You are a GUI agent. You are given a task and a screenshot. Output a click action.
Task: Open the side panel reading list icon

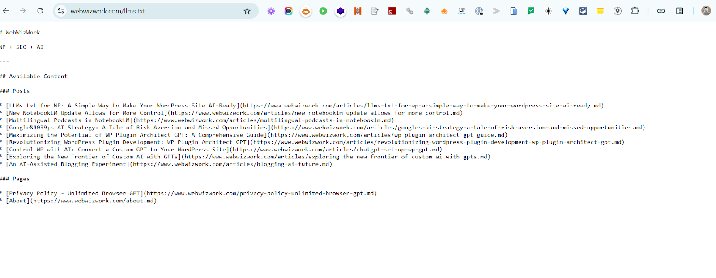(679, 11)
